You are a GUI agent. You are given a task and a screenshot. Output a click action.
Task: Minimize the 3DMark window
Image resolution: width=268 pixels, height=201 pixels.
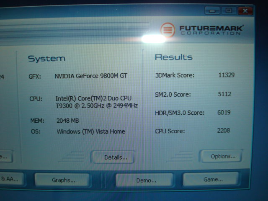point(212,11)
